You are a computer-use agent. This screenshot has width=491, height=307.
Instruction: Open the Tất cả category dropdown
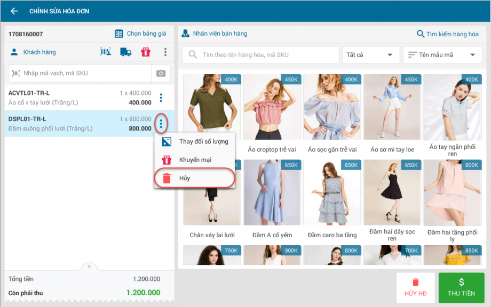point(371,55)
